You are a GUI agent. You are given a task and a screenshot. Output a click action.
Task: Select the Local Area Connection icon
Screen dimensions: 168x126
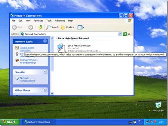pyautogui.click(x=61, y=48)
